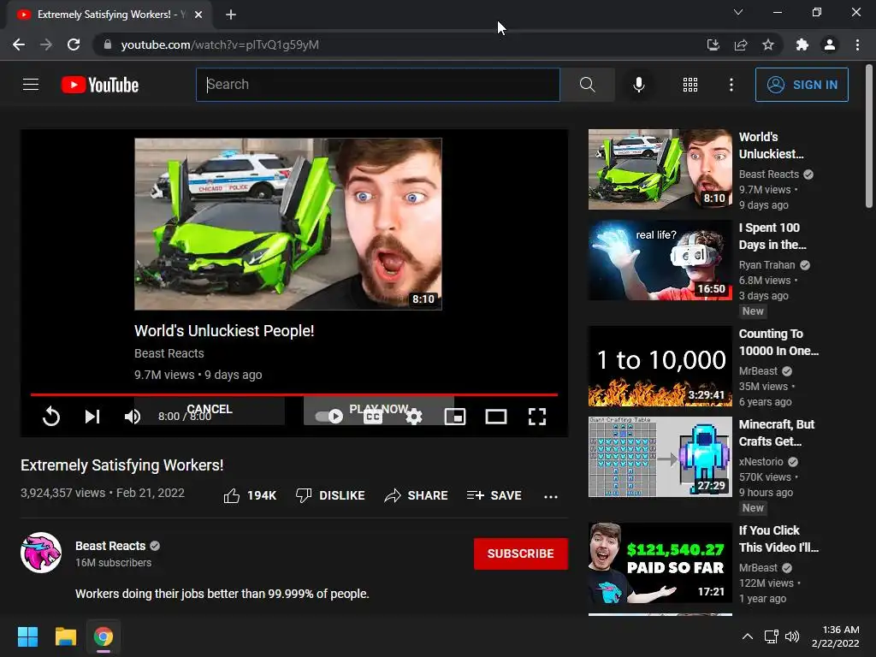Save the video to a playlist
876x657 pixels.
point(494,495)
